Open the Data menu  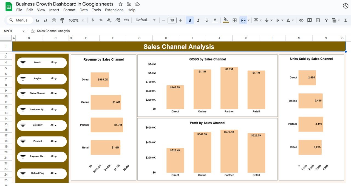coord(83,10)
